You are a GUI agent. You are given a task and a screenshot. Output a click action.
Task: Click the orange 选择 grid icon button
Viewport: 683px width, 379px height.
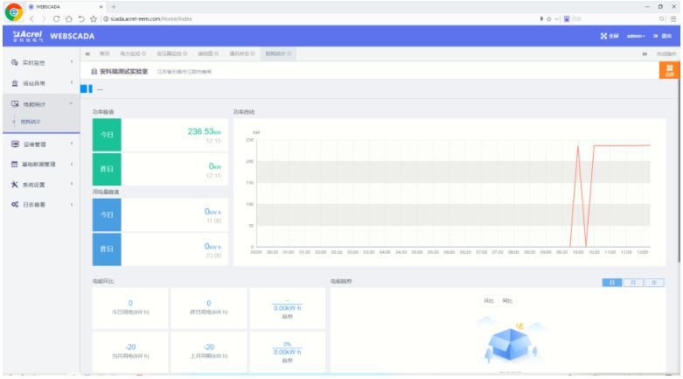click(x=670, y=71)
